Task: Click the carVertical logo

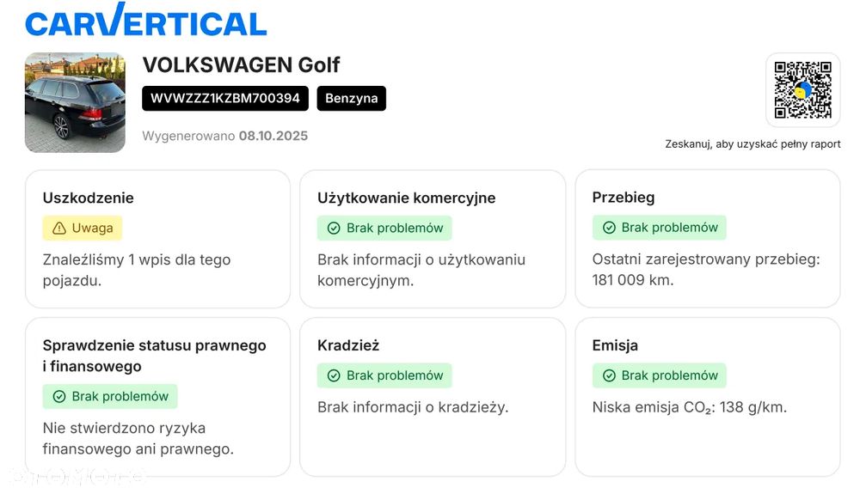Action: 146,21
